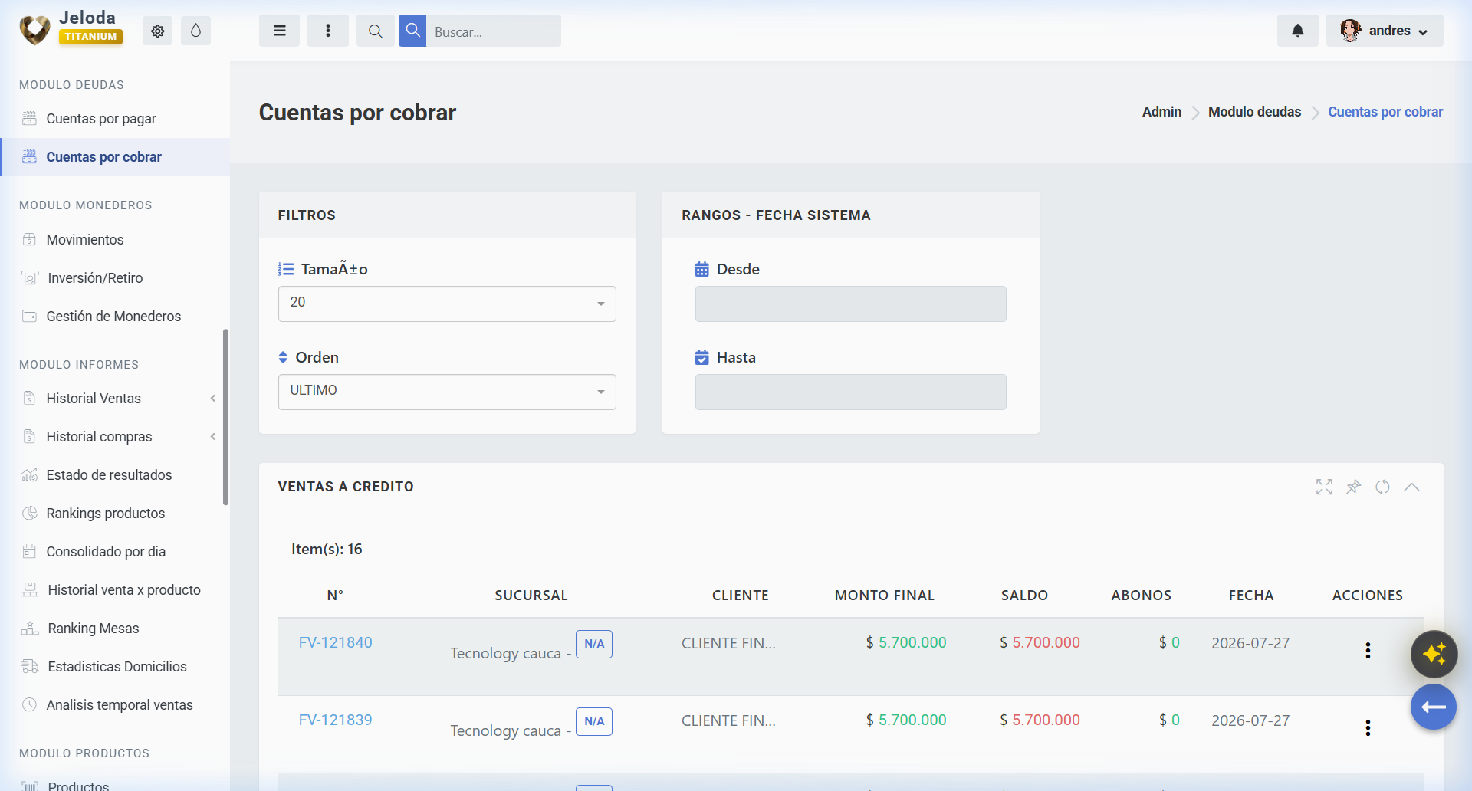This screenshot has width=1472, height=791.
Task: Click the Ranking Mesas icon
Action: (30, 628)
